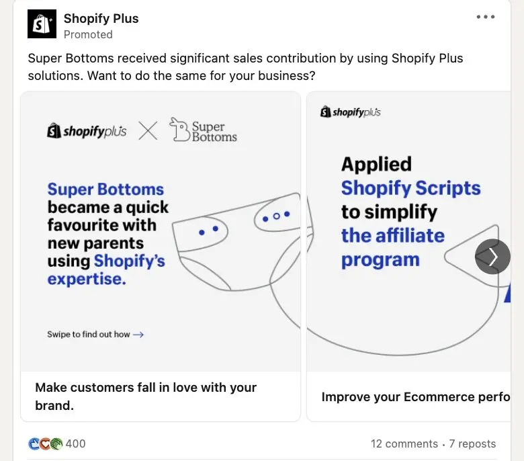The height and width of the screenshot is (461, 524).
Task: Click the 'Swipe to find out how' text
Action: pyautogui.click(x=89, y=335)
